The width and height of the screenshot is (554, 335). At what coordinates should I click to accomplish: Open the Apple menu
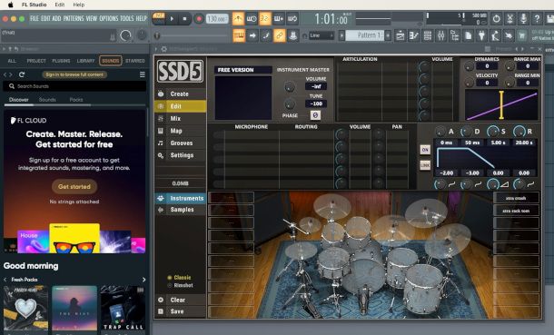pyautogui.click(x=11, y=5)
